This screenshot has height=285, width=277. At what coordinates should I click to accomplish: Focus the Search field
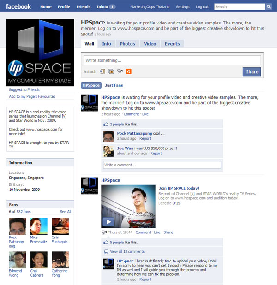pos(240,7)
